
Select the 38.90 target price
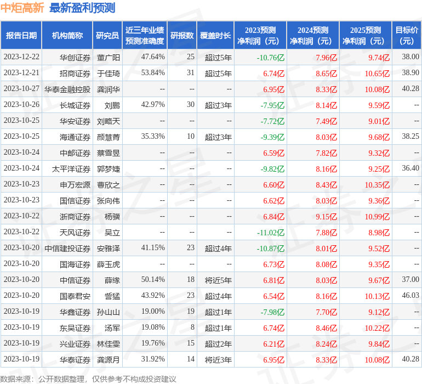point(410,73)
